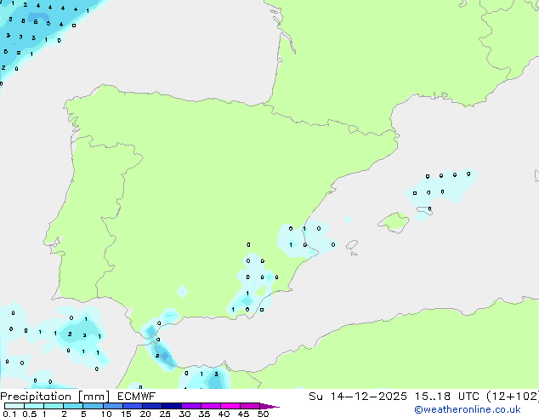Screen dimensions: 539x417
Task: Click the legend swatch between 2 and 5
Action: [x=73, y=406]
